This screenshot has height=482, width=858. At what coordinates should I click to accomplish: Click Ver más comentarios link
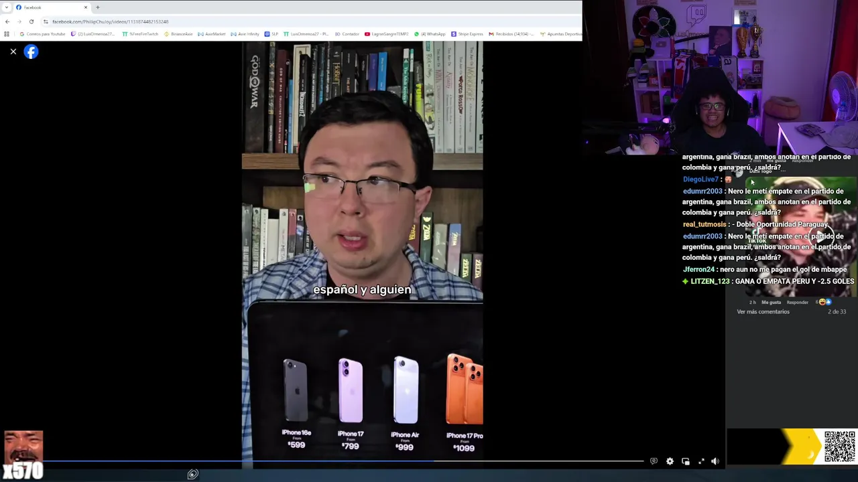763,312
